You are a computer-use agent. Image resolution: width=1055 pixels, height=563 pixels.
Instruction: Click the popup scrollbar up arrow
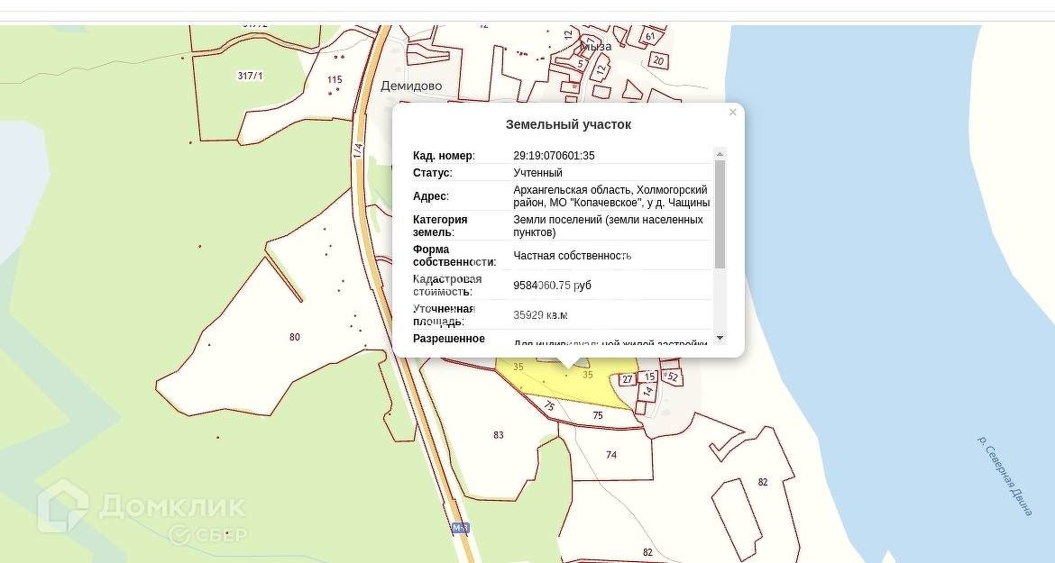click(x=720, y=154)
